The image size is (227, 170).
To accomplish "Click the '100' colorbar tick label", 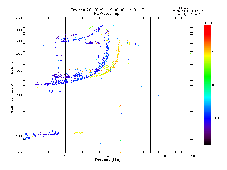I will [x=215, y=52].
